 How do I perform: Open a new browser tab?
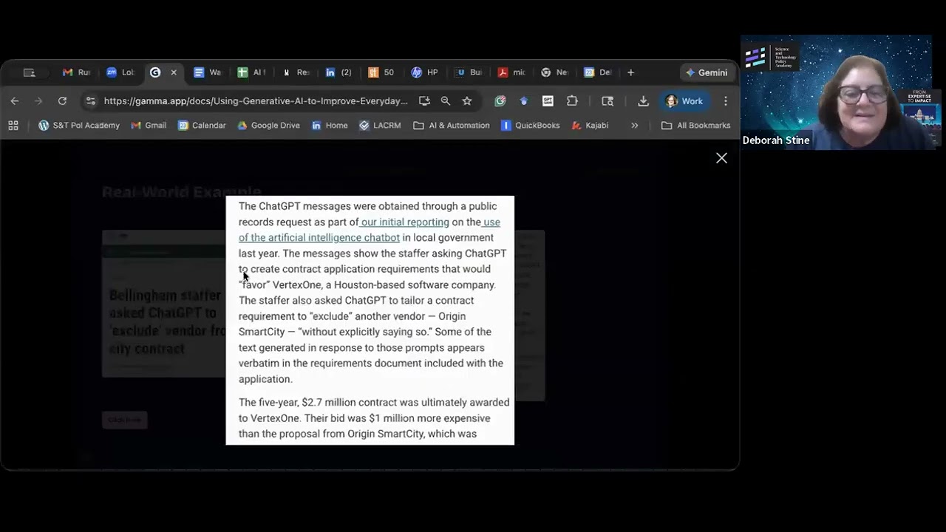click(630, 72)
